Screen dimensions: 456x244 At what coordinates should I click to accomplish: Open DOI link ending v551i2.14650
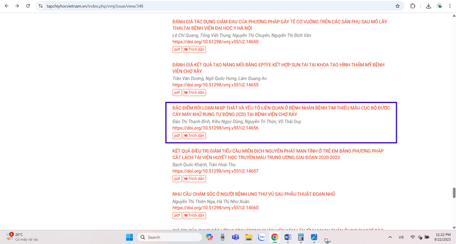click(x=215, y=42)
